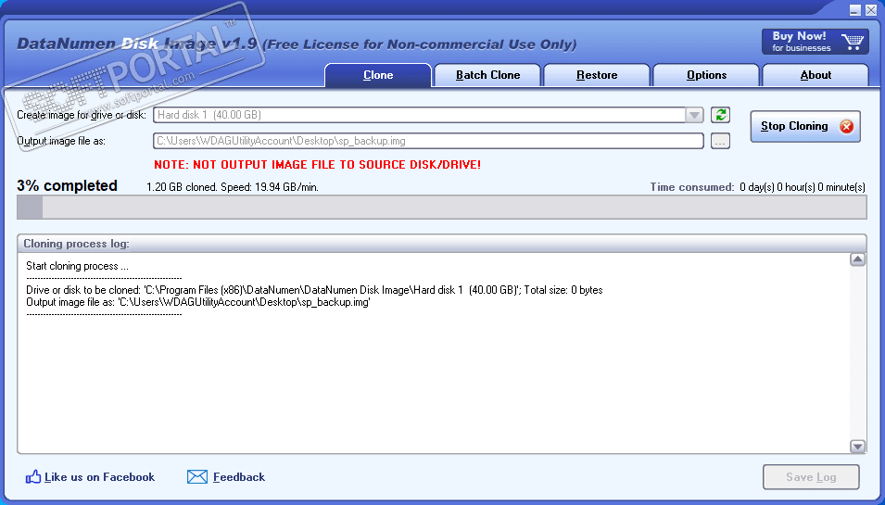This screenshot has height=505, width=885.
Task: Show the About tab
Action: click(x=815, y=75)
